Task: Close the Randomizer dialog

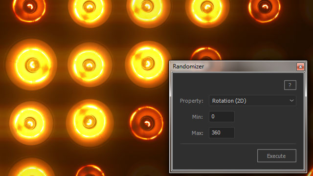Action: click(x=300, y=66)
